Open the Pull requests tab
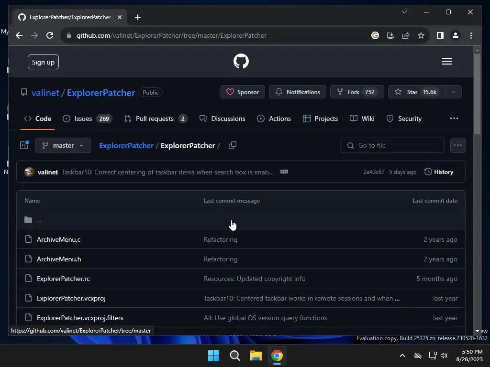Viewport: 490px width, 367px height. (156, 119)
